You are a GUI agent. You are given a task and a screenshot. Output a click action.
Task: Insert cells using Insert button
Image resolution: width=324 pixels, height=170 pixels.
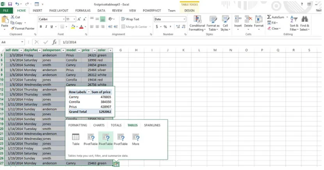(x=238, y=23)
